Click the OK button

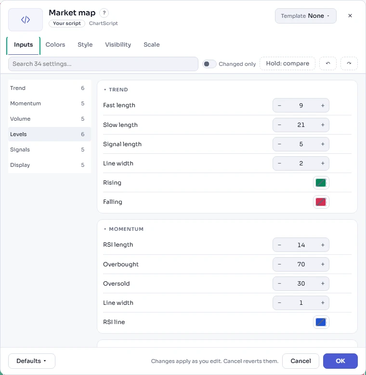click(340, 361)
